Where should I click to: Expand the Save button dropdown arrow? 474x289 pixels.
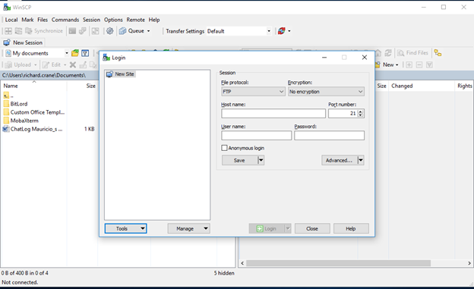(261, 160)
